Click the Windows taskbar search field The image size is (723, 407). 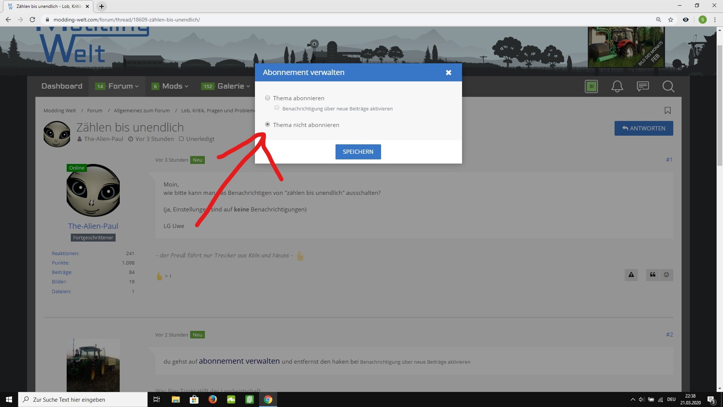pos(83,399)
